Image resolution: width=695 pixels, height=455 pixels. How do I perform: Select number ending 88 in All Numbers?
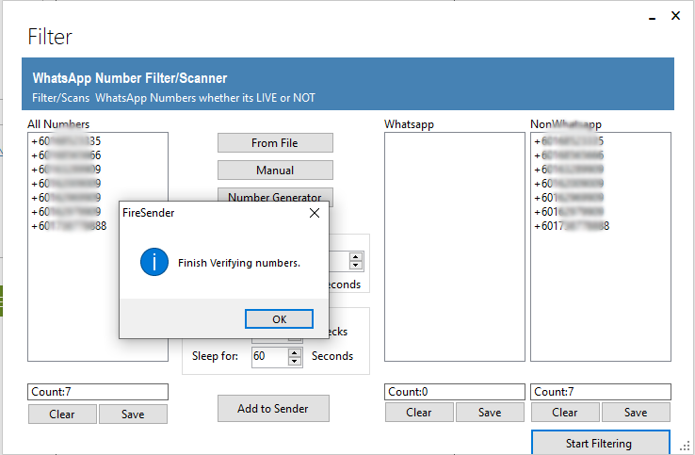point(69,226)
